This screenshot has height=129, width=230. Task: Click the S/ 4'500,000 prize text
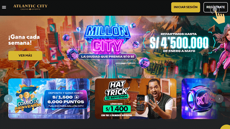(x=179, y=42)
